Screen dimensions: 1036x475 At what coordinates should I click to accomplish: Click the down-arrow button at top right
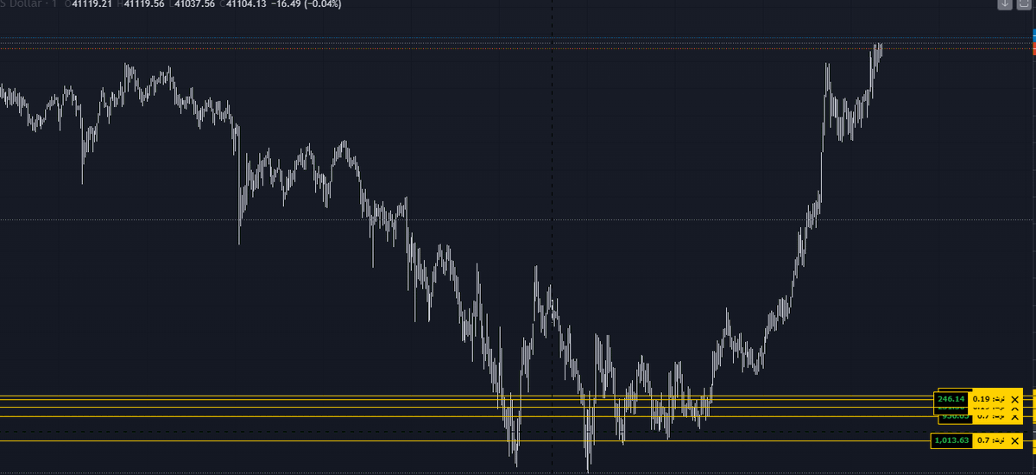[1004, 4]
